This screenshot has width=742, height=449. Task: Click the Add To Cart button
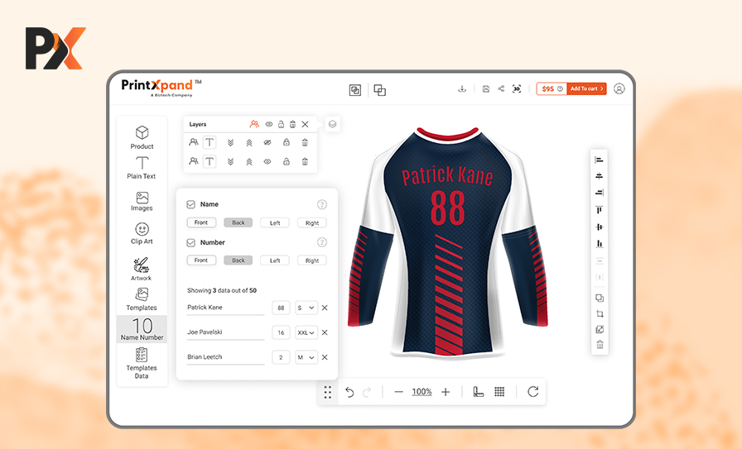[586, 88]
